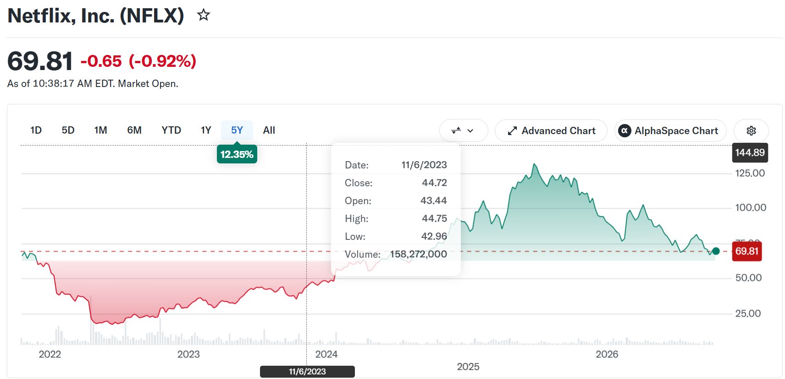Image resolution: width=785 pixels, height=379 pixels.
Task: Click the 2022 x-axis label
Action: [x=50, y=354]
